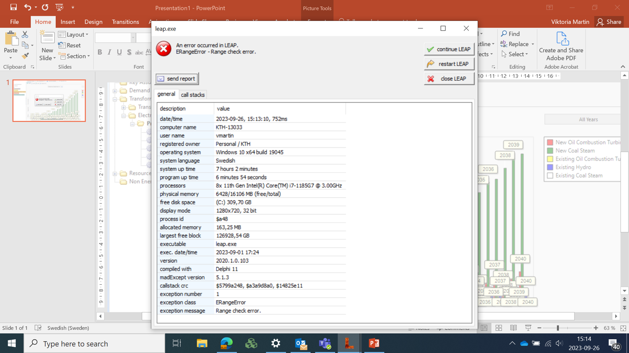Open the Clipboard pane launcher
Image resolution: width=629 pixels, height=353 pixels.
tap(33, 67)
